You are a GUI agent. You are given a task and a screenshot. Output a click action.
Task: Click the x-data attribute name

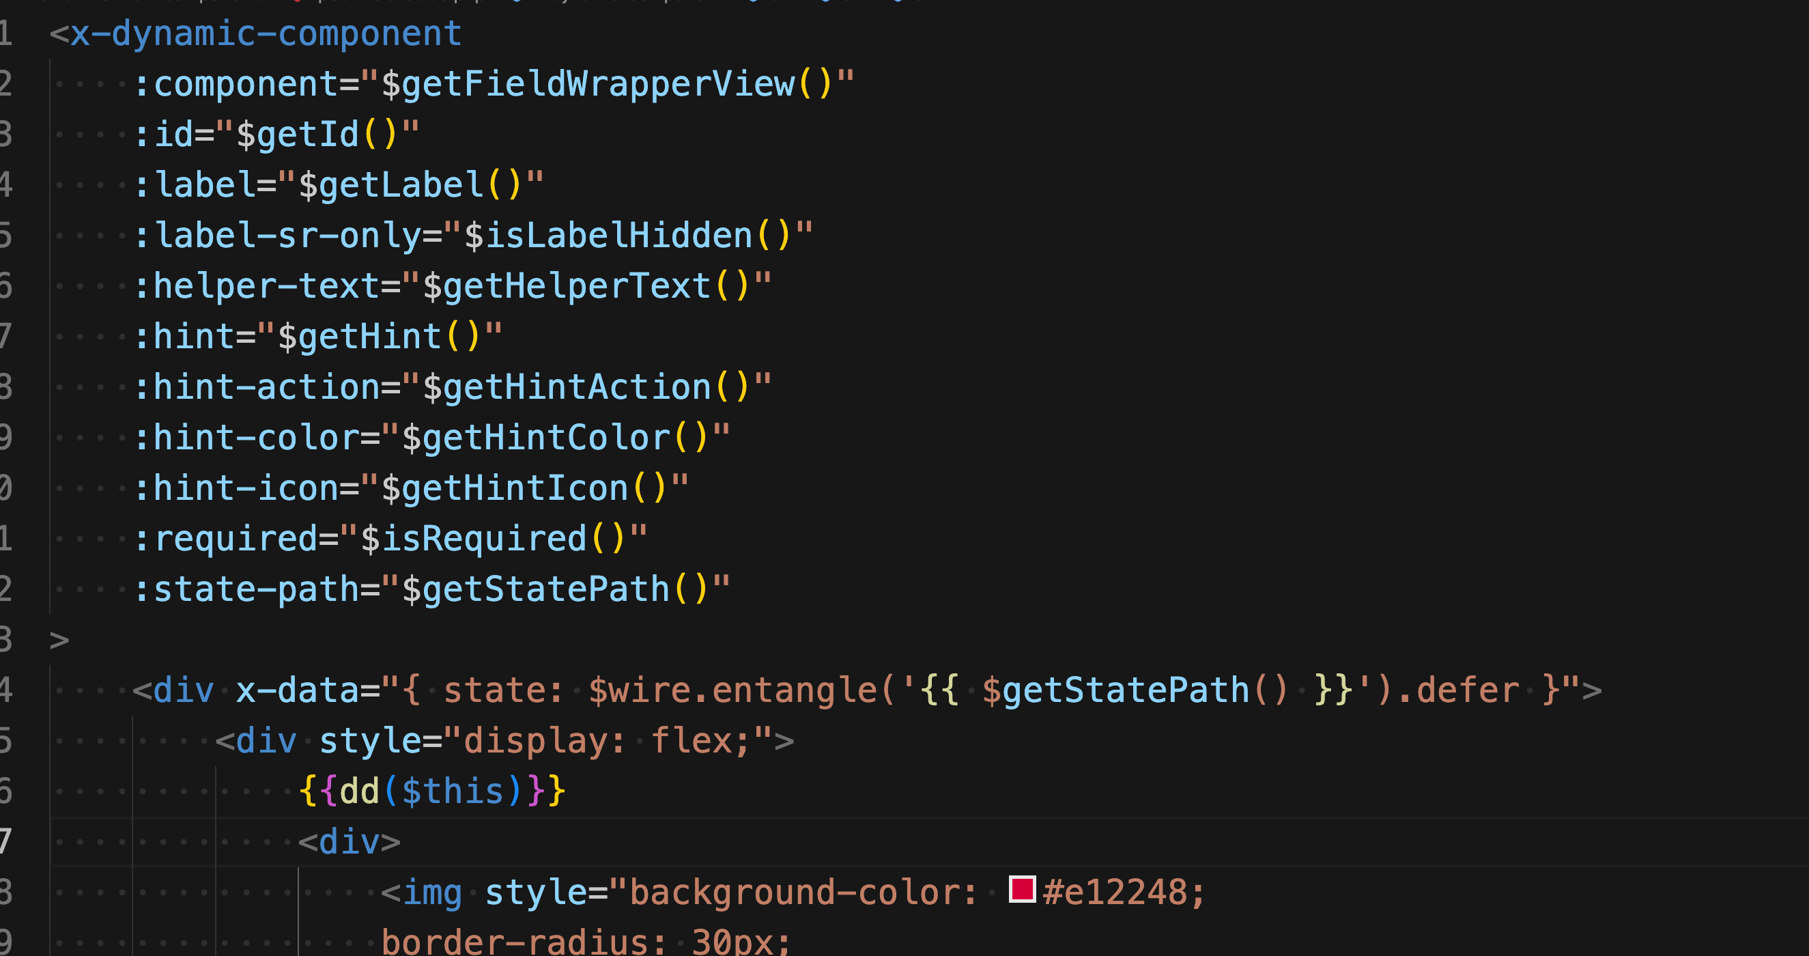pos(296,690)
